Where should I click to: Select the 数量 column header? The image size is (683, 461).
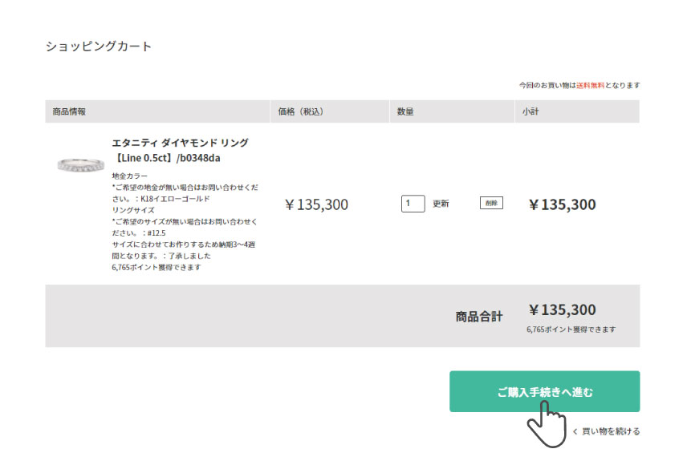point(405,111)
